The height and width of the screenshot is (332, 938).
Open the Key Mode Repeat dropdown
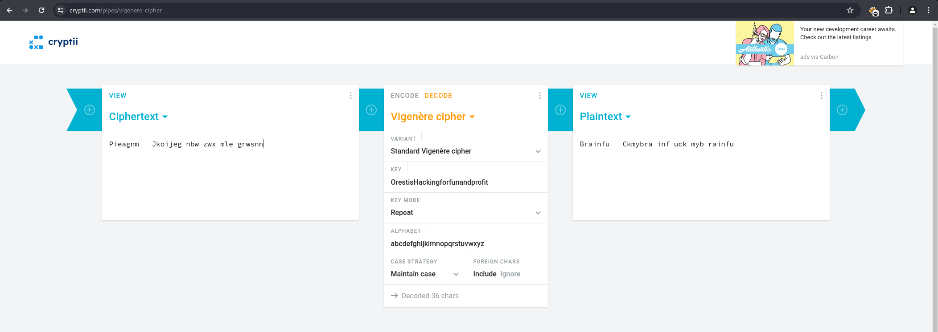pos(465,213)
